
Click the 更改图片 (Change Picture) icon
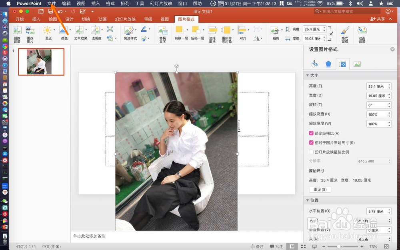tap(30, 31)
